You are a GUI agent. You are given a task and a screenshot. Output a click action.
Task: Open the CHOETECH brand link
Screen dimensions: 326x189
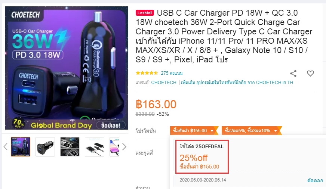(x=164, y=83)
